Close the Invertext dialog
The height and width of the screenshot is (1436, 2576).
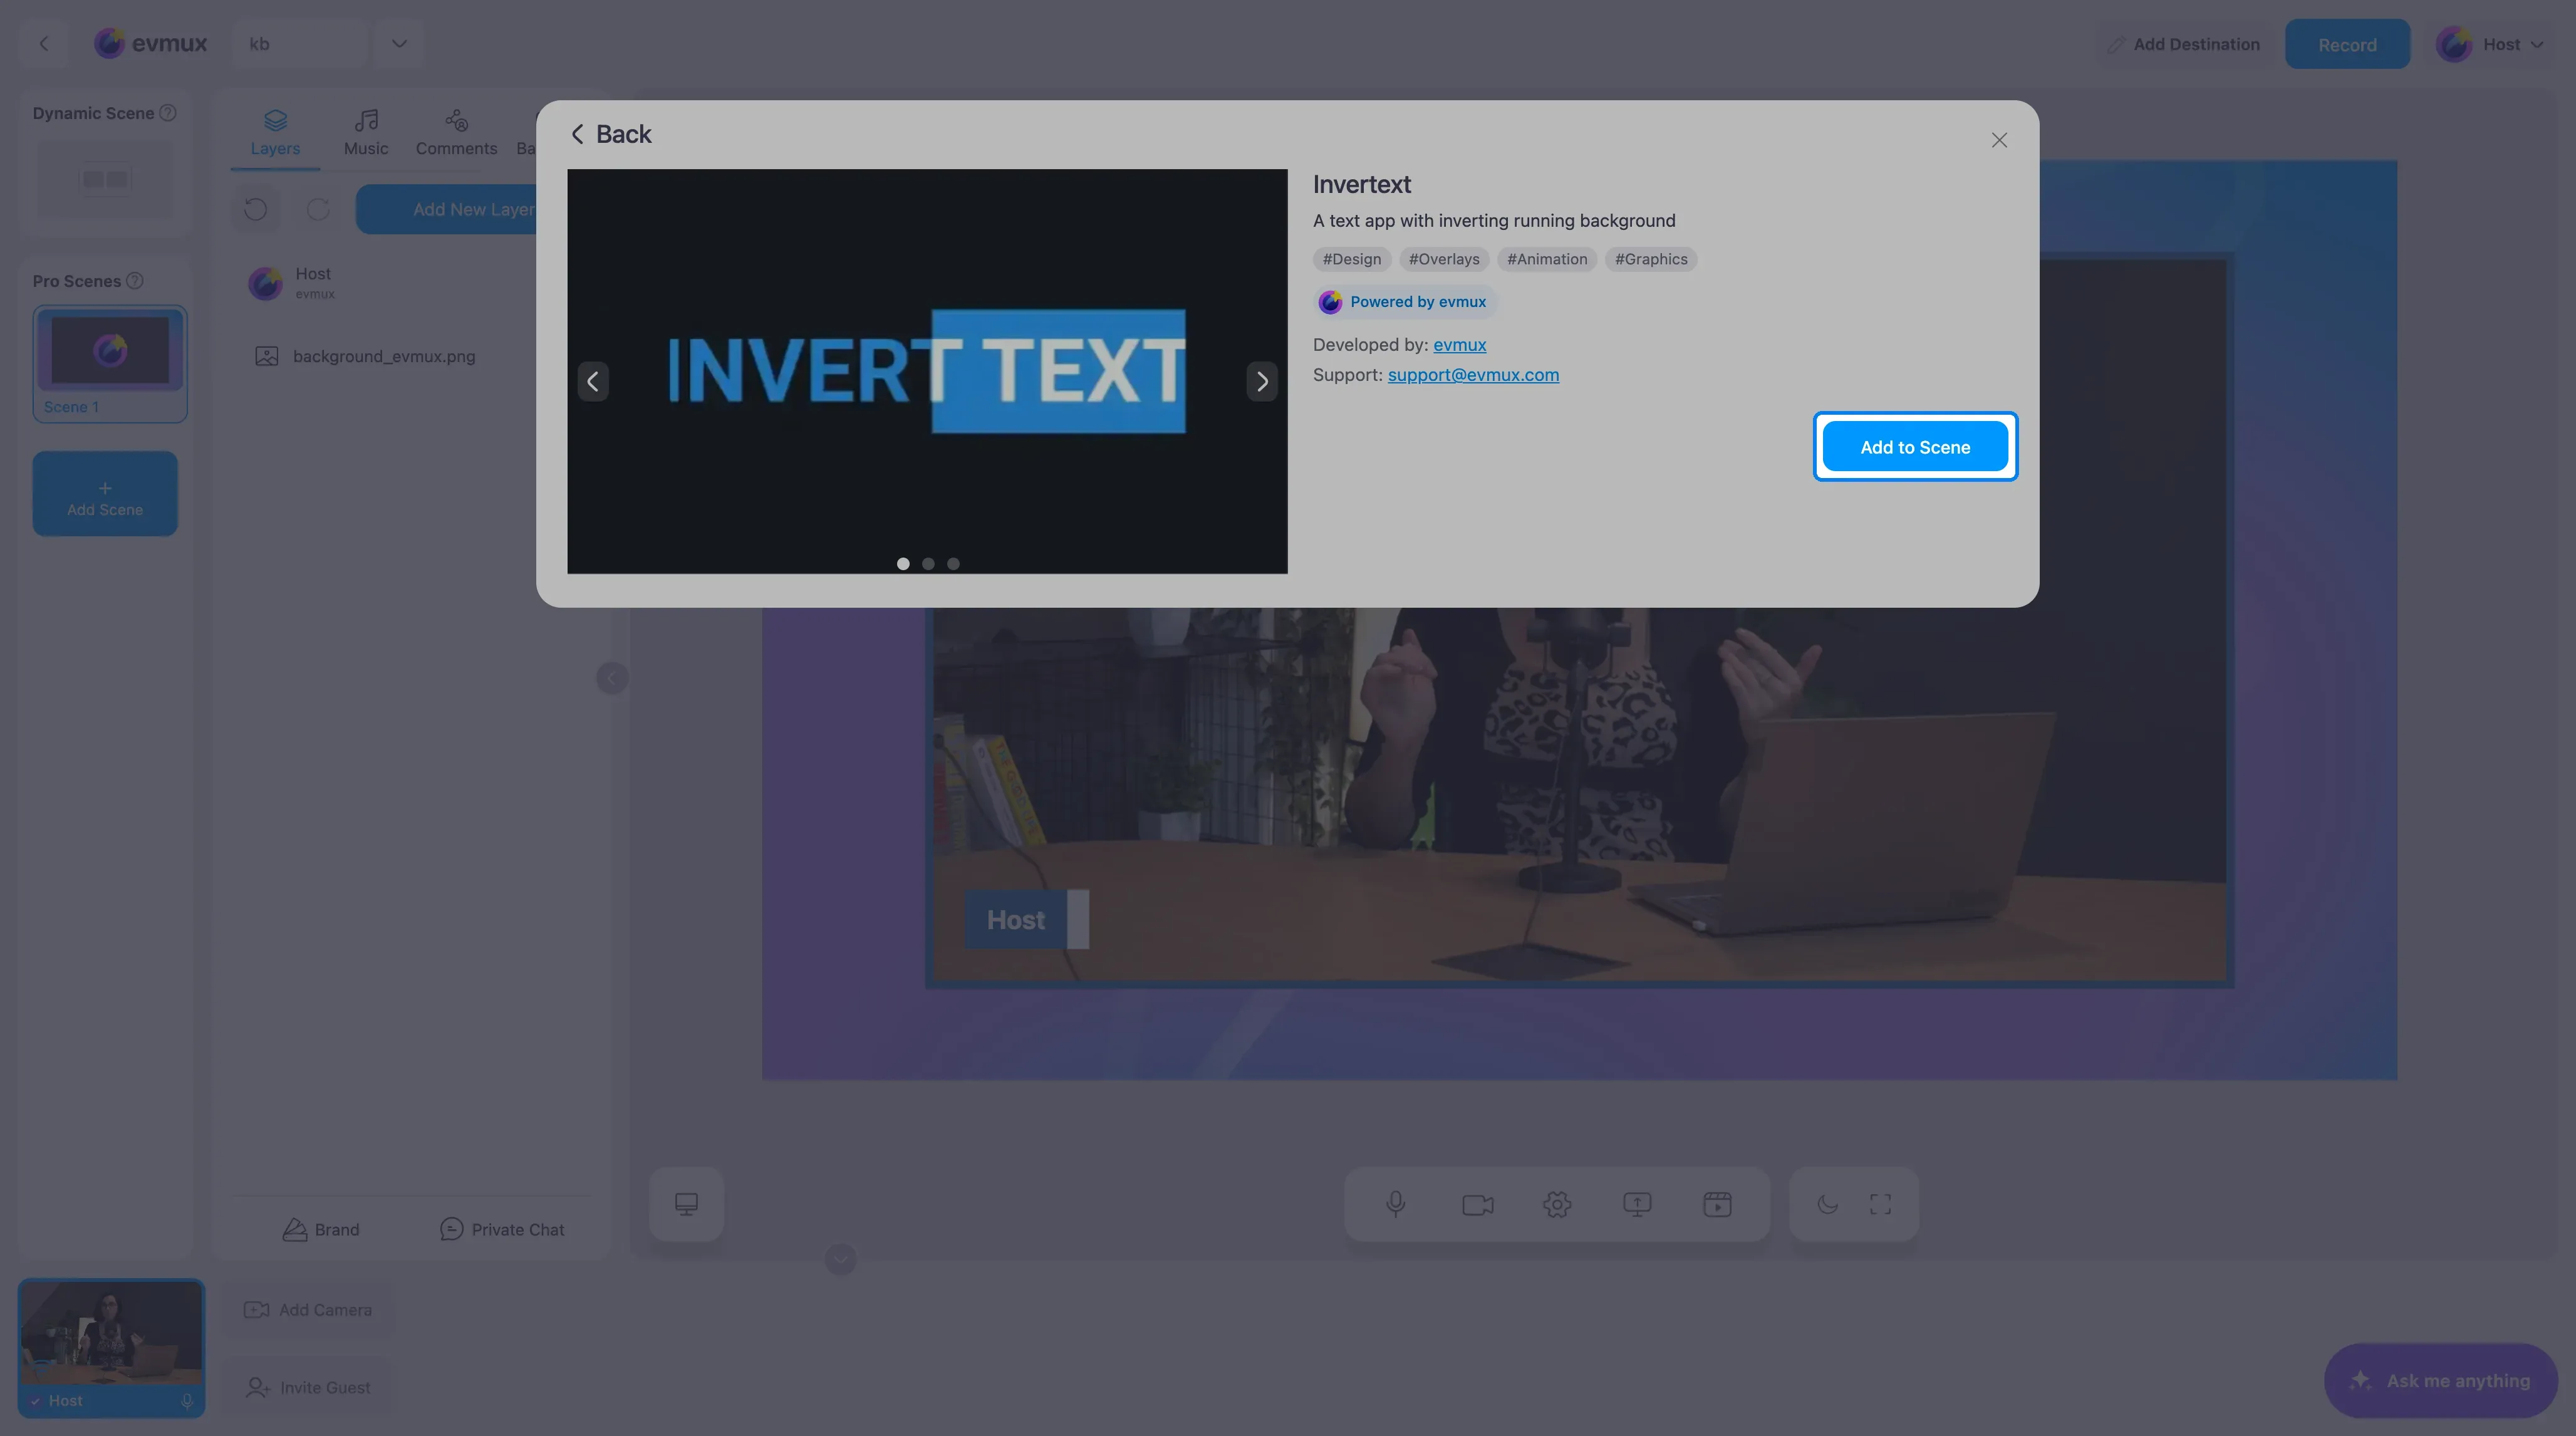tap(1998, 141)
